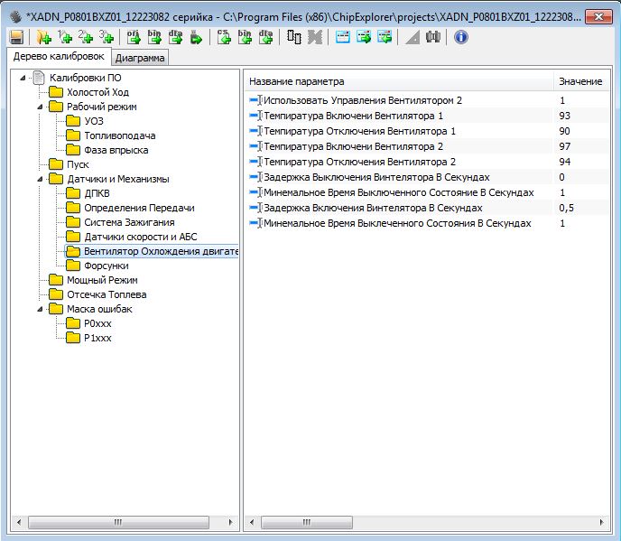
Task: Click the open folder with plus icon
Action: (x=42, y=37)
